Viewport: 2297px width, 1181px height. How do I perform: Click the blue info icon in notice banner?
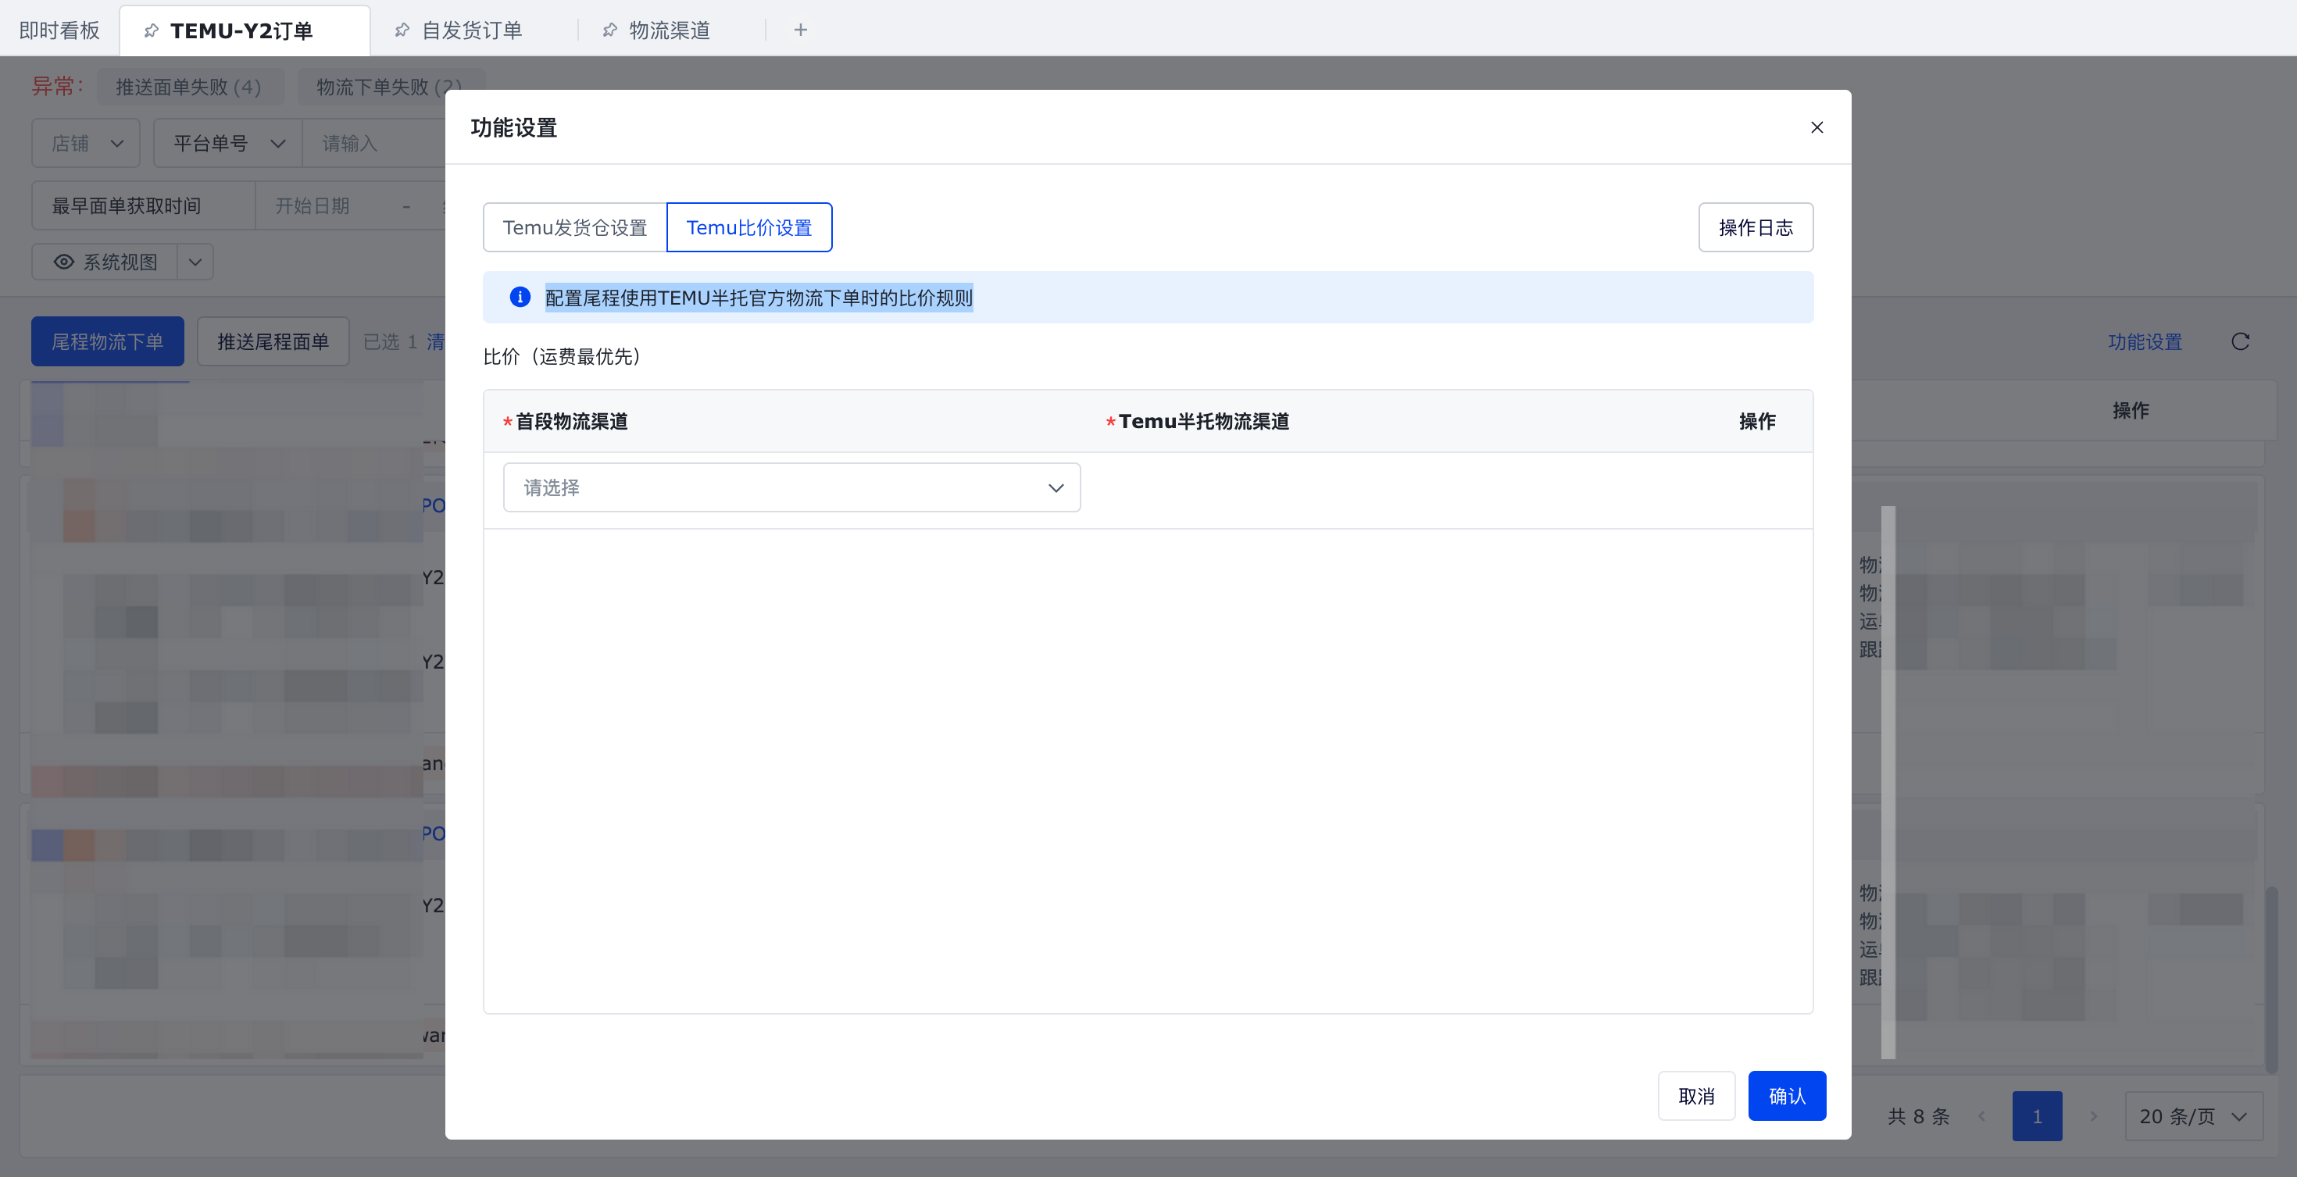520,297
